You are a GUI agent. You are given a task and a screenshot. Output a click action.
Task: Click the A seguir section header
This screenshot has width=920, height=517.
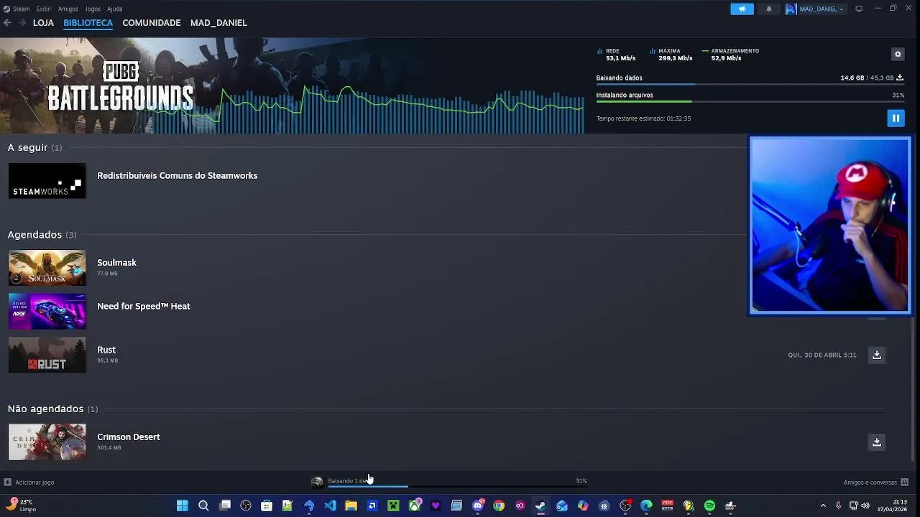[34, 147]
